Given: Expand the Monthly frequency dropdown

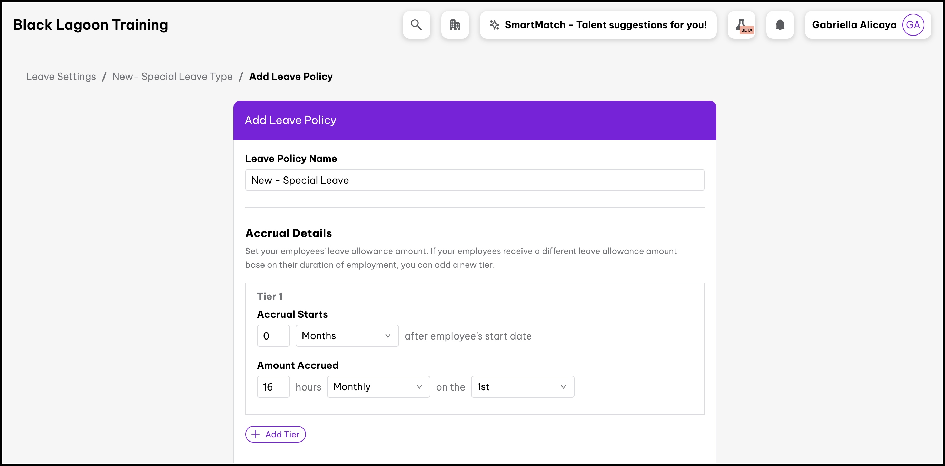Looking at the screenshot, I should 378,387.
